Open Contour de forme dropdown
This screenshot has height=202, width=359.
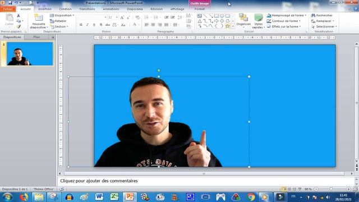[284, 21]
